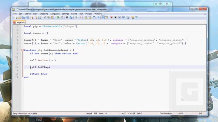The height and width of the screenshot is (122, 218).
Task: Restore the background window using its middle button
Action: 160,4
